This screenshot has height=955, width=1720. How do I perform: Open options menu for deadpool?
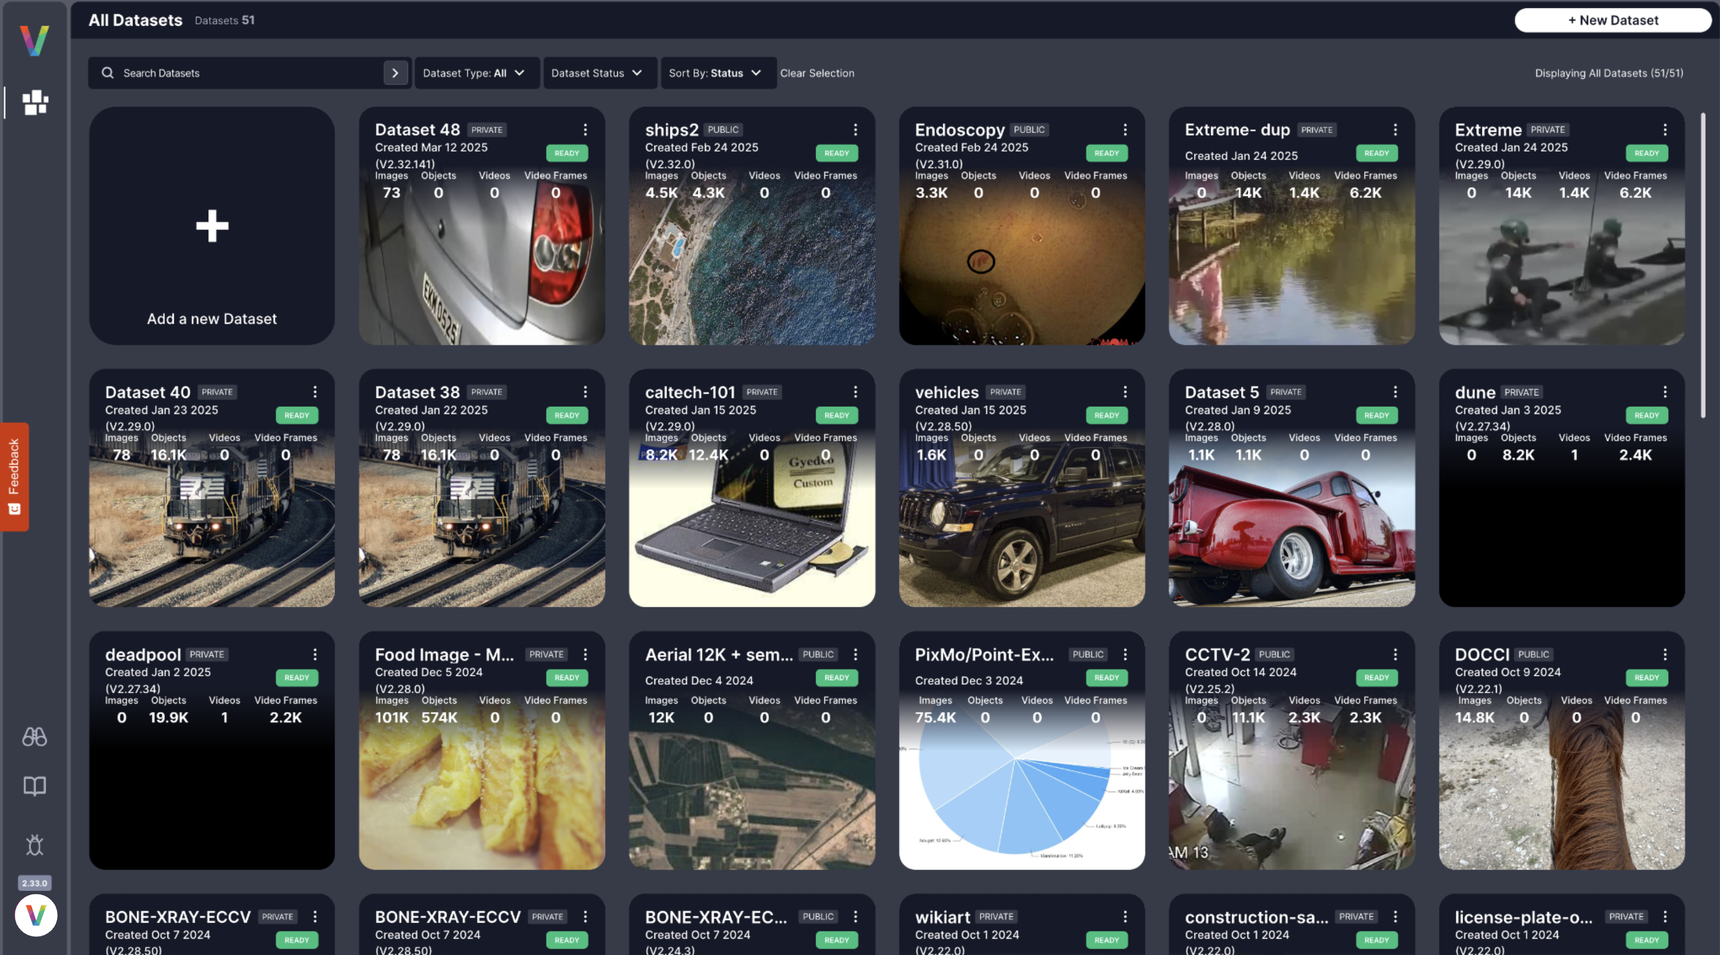(315, 654)
